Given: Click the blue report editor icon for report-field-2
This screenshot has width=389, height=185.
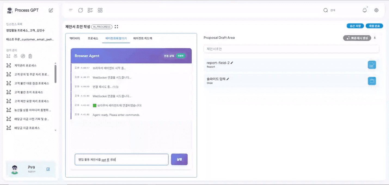Looking at the screenshot, I should (372, 65).
